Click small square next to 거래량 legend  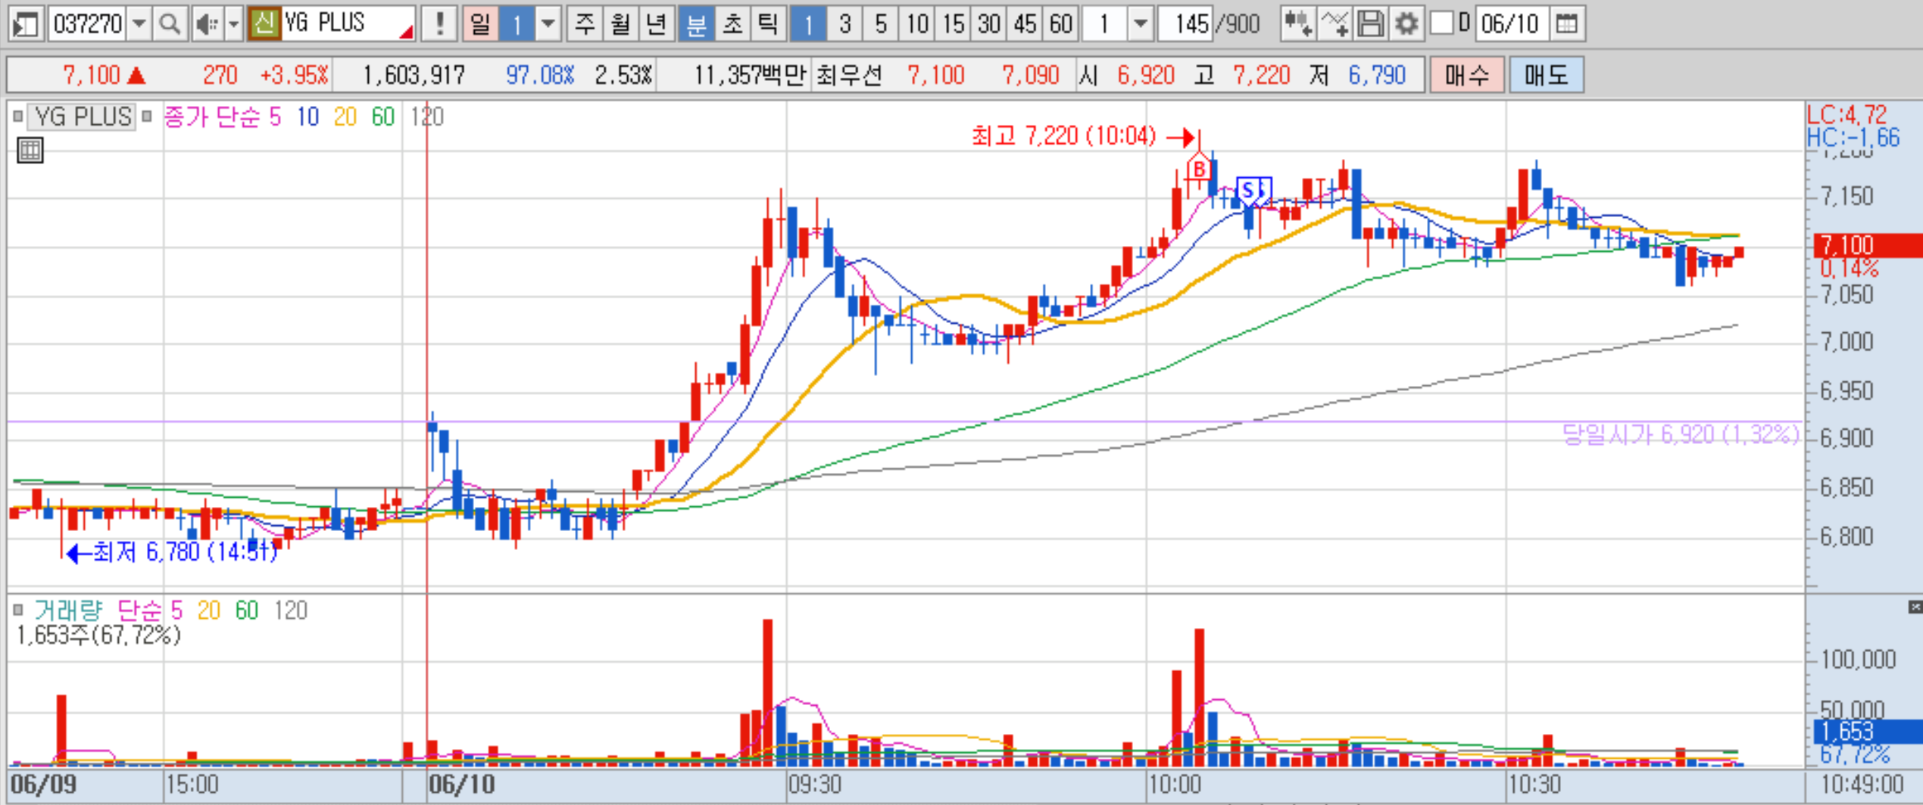18,610
